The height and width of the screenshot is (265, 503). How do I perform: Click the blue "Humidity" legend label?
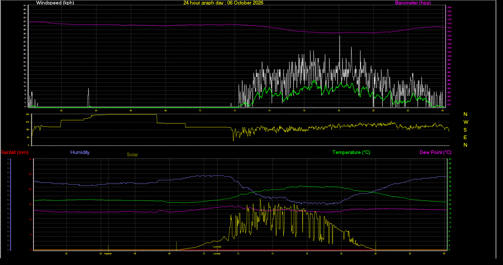coord(80,152)
